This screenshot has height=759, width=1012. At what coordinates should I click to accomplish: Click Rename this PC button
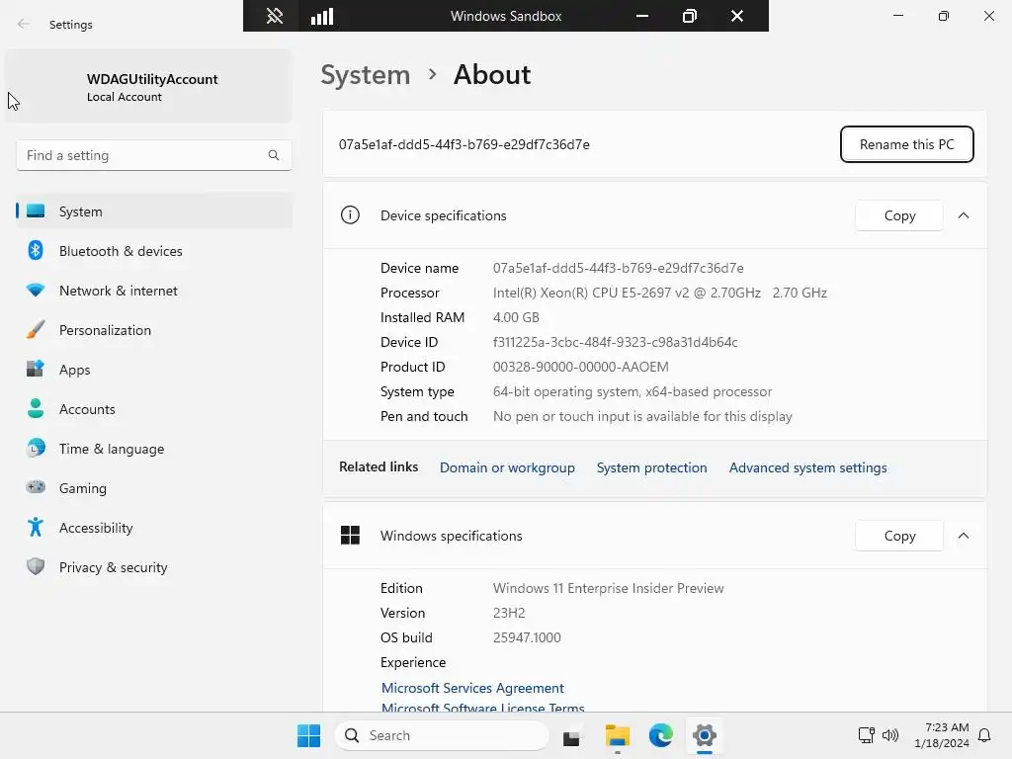pyautogui.click(x=907, y=144)
